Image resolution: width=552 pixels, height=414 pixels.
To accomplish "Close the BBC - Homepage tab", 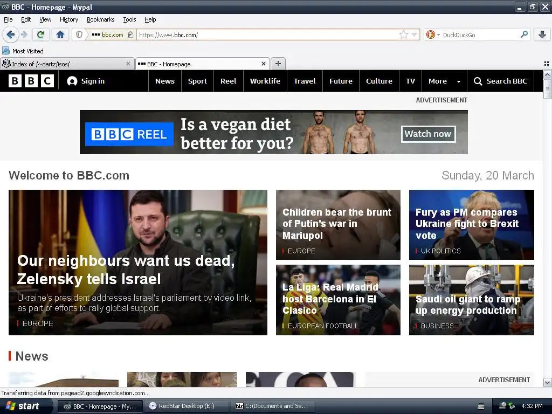I will coord(263,64).
